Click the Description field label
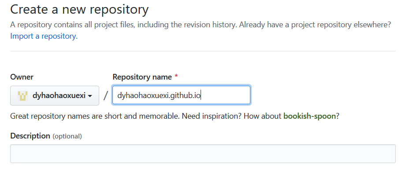This screenshot has height=171, width=406. [x=30, y=136]
